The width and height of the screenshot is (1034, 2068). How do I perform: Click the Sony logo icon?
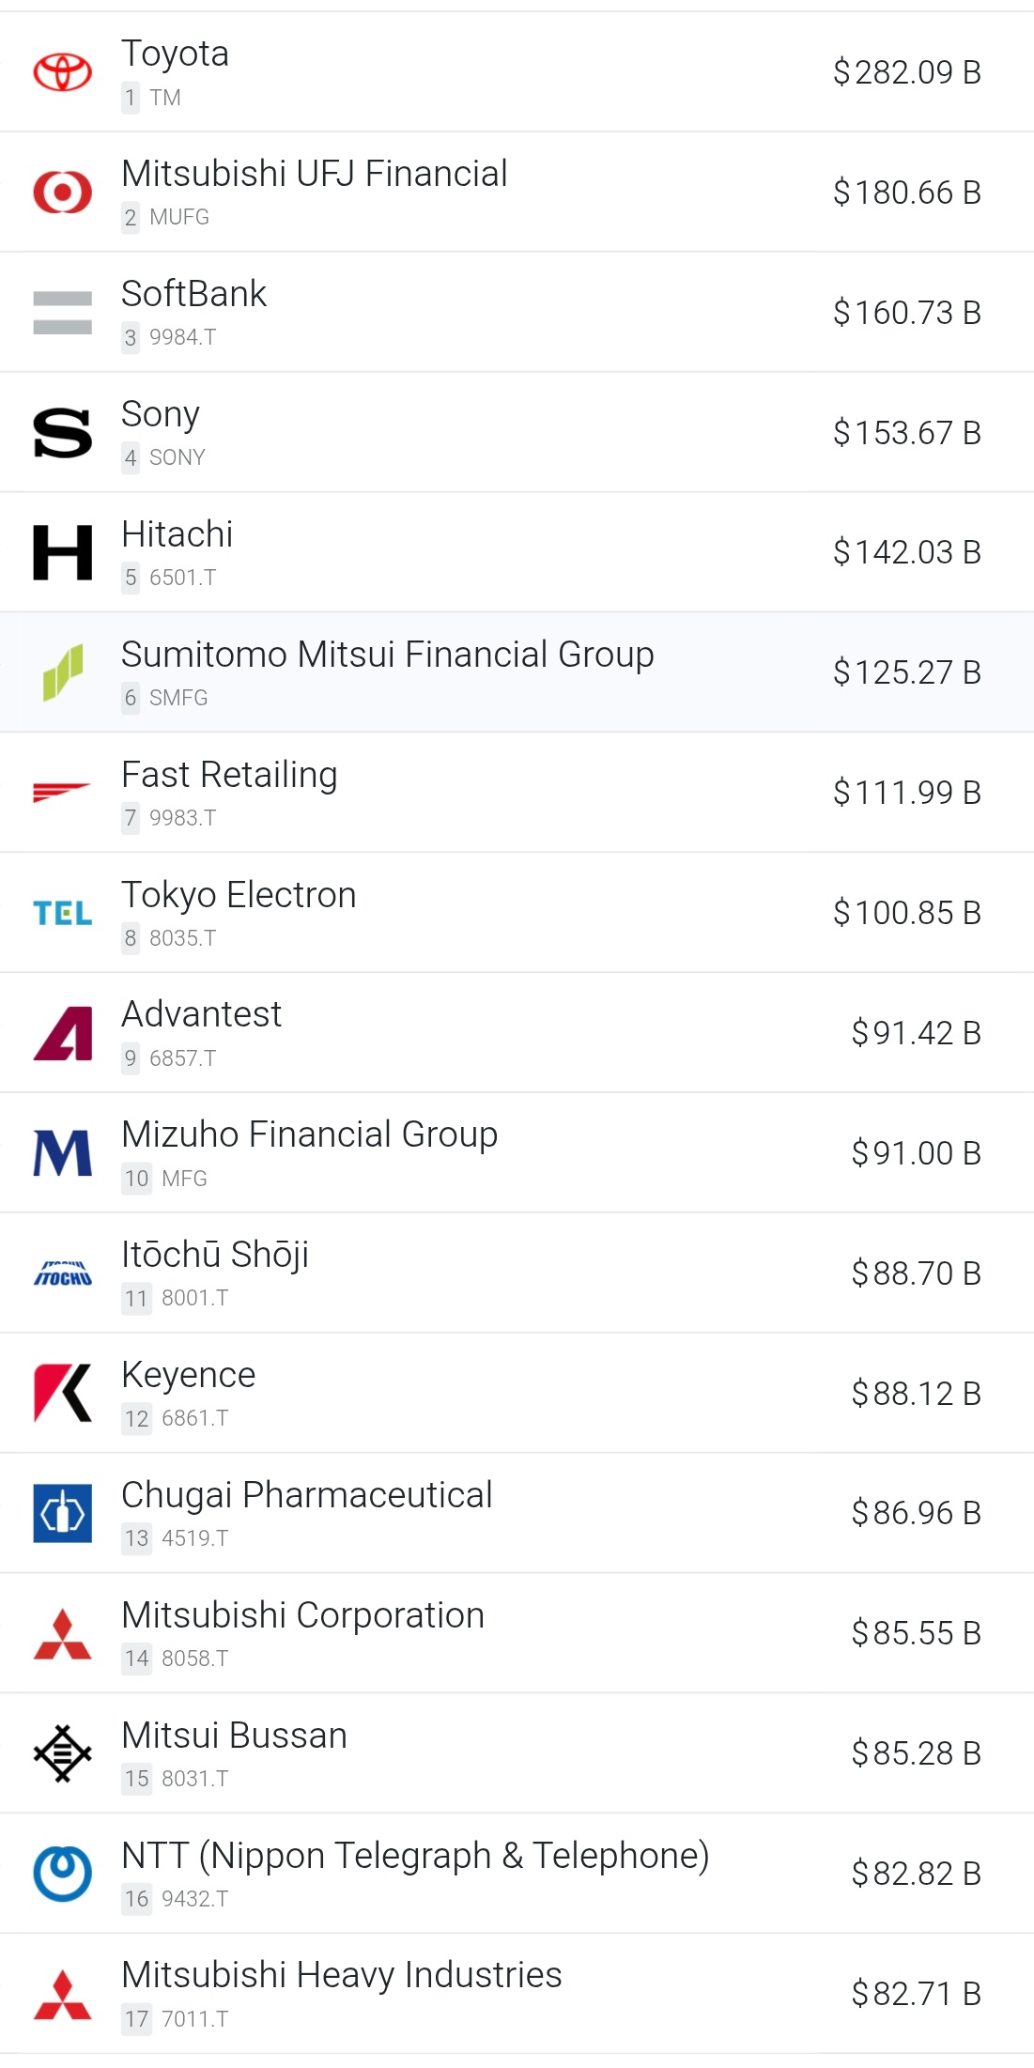click(62, 433)
